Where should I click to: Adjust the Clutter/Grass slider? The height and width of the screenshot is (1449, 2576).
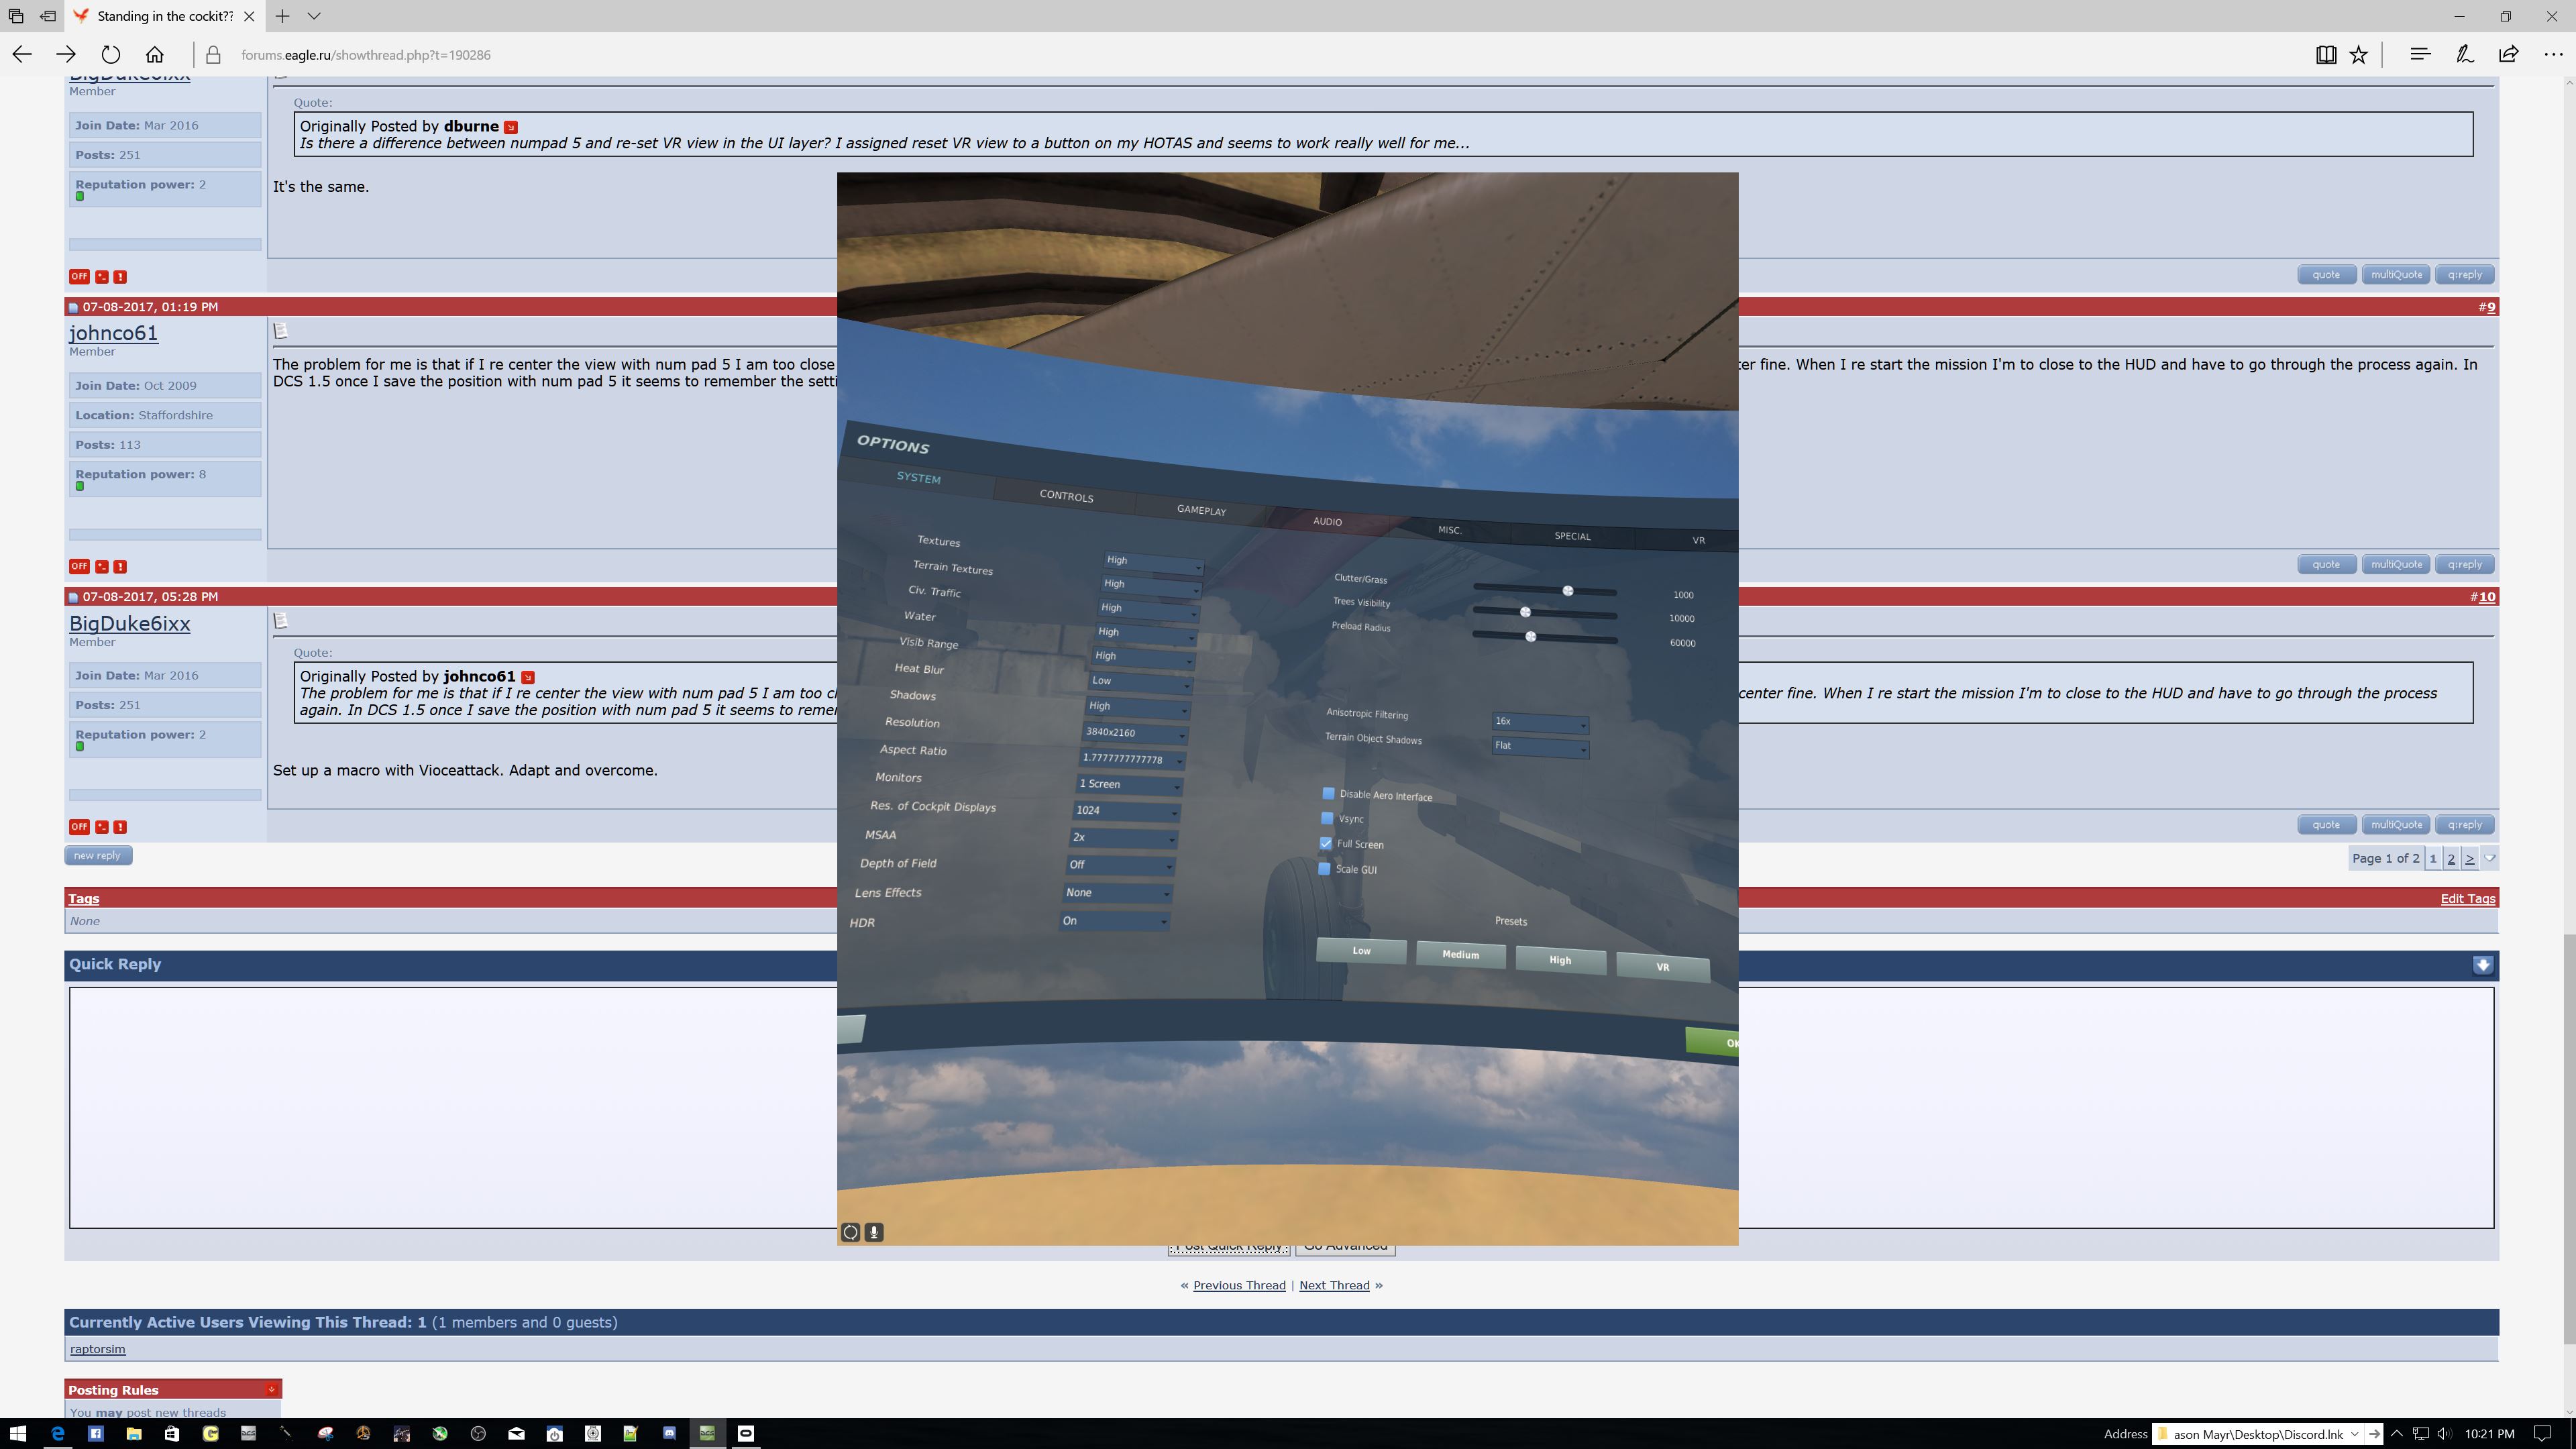tap(1544, 590)
